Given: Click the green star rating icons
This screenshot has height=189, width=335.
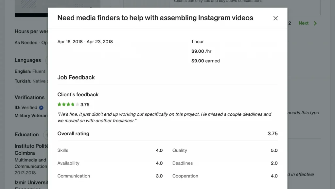Looking at the screenshot, I should coord(68,104).
